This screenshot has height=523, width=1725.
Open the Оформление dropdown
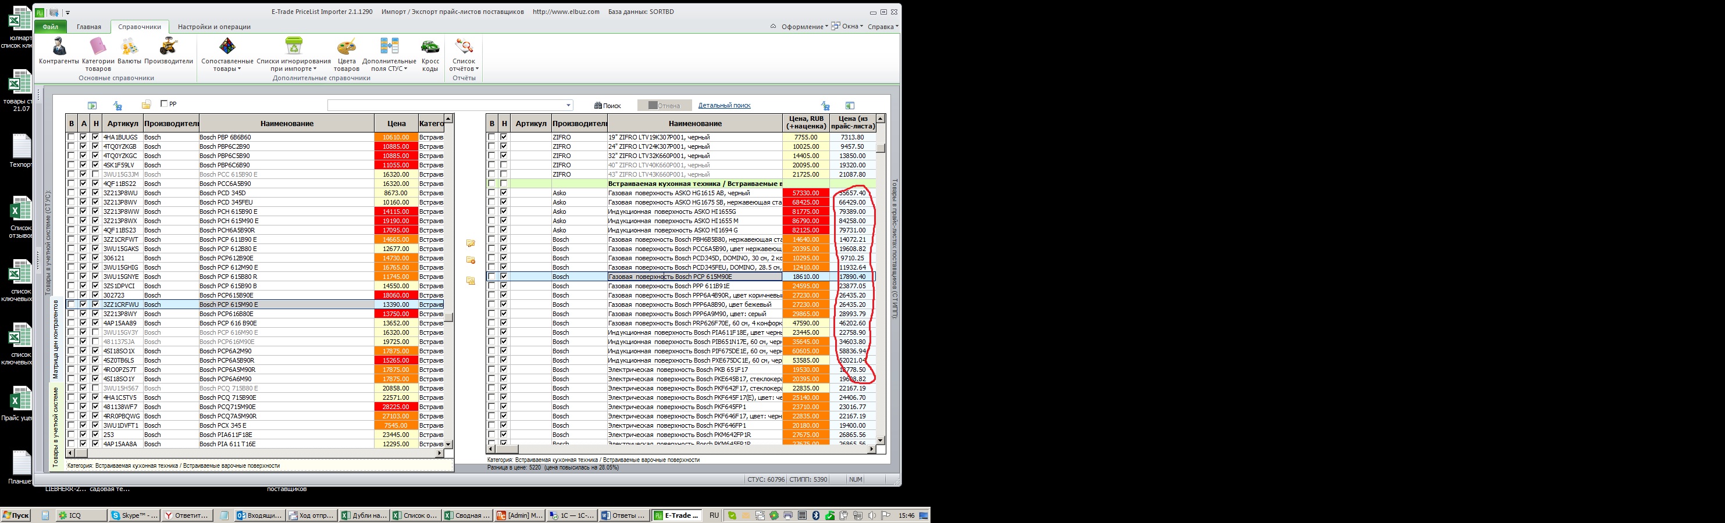pyautogui.click(x=804, y=27)
